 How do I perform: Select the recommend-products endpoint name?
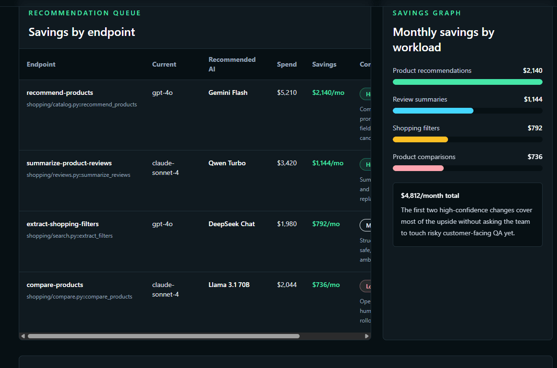pos(60,92)
